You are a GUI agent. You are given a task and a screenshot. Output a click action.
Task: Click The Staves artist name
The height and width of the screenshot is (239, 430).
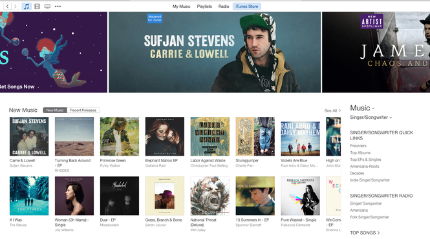pyautogui.click(x=18, y=225)
